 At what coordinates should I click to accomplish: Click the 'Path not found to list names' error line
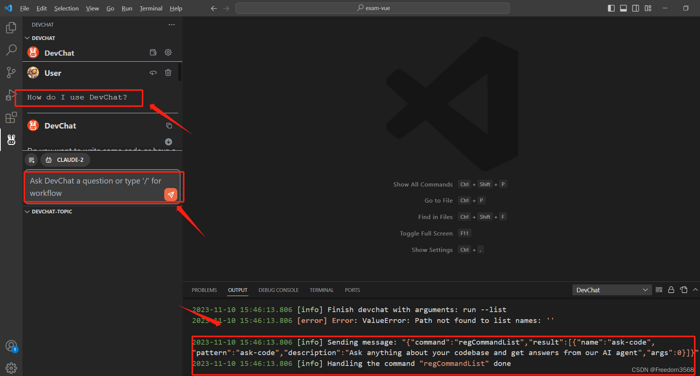pyautogui.click(x=373, y=320)
